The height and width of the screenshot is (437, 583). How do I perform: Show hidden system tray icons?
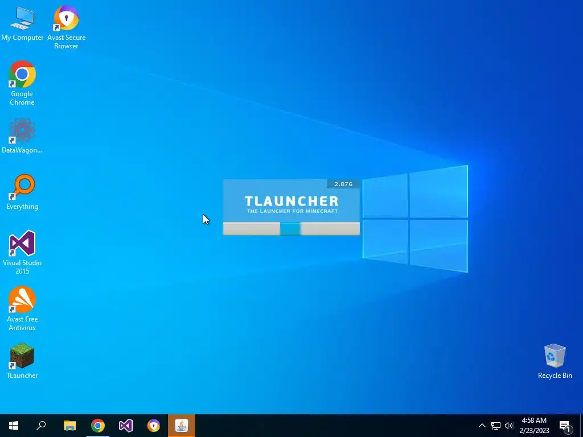(x=482, y=426)
